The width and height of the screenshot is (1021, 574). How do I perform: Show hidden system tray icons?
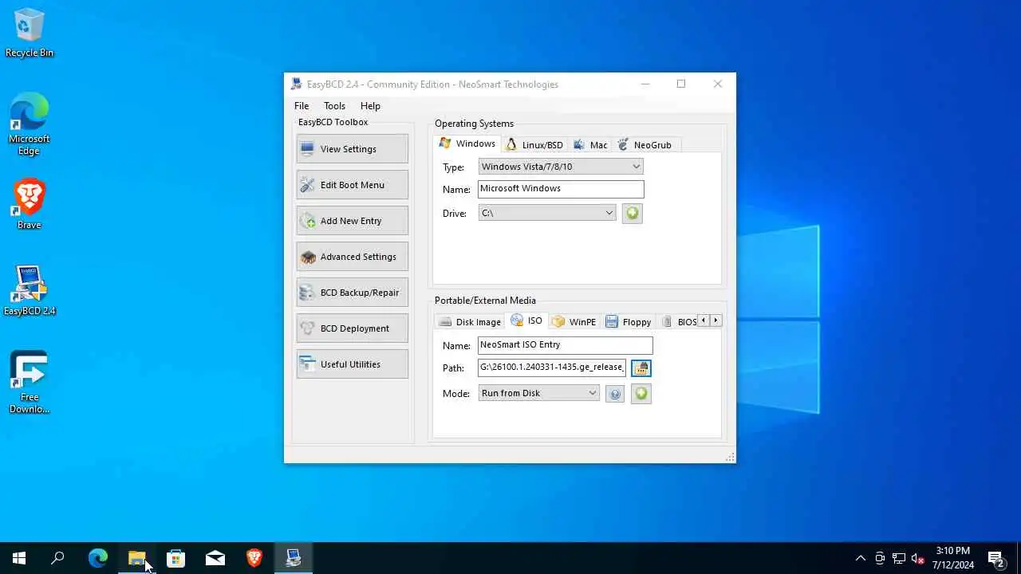tap(860, 558)
